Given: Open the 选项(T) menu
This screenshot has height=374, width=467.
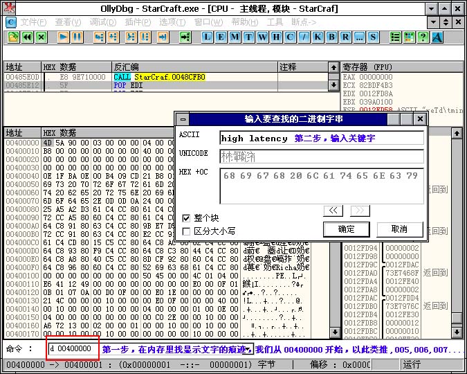Looking at the screenshot, I should tap(172, 22).
